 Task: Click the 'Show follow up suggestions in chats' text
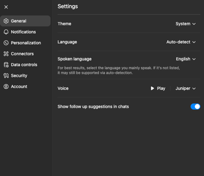coord(93,107)
